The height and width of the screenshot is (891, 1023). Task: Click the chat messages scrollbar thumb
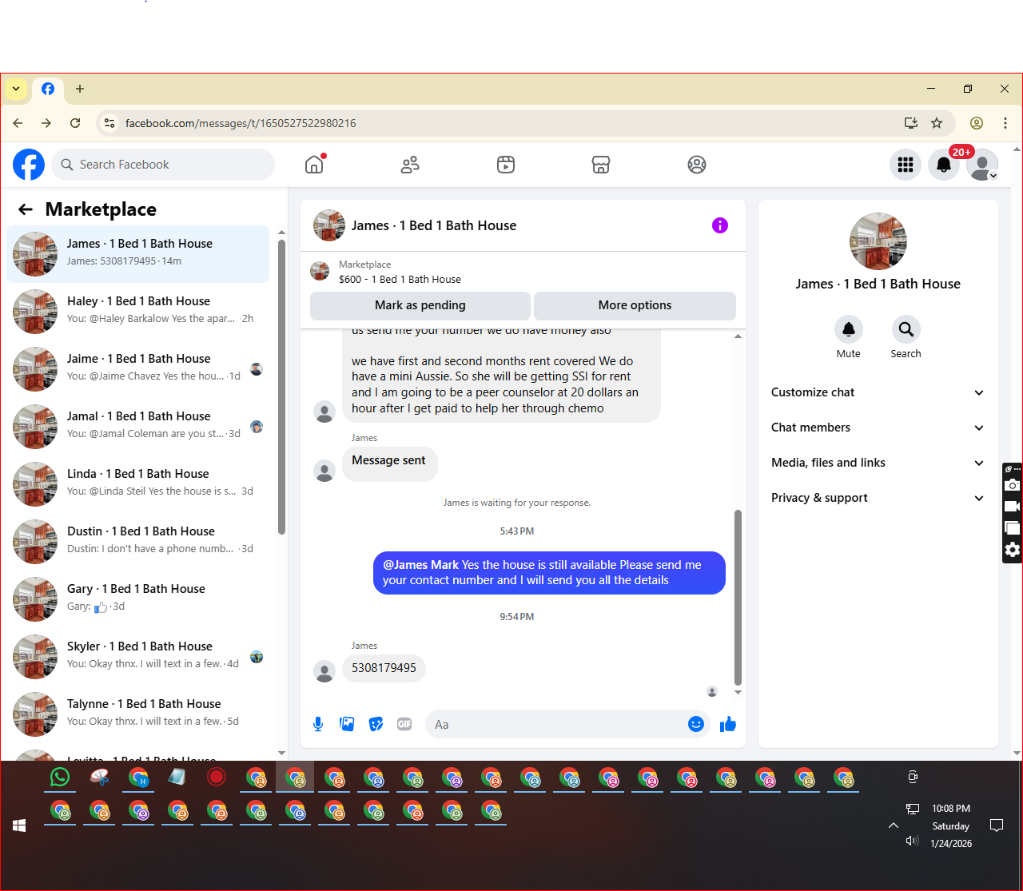point(738,597)
